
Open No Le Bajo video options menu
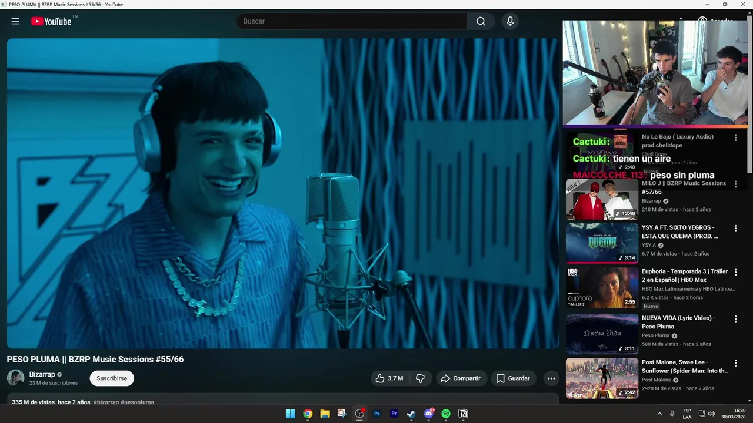[x=735, y=137]
